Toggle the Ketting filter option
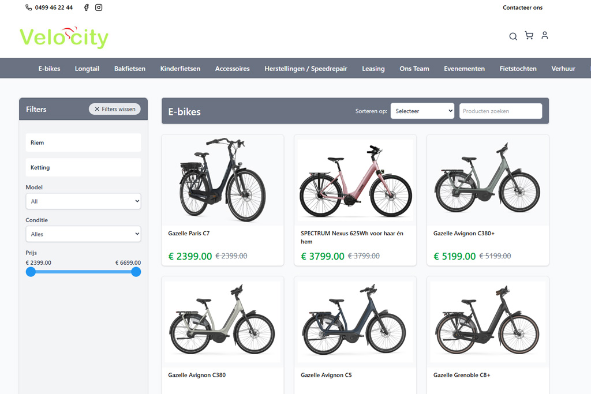 coord(83,167)
